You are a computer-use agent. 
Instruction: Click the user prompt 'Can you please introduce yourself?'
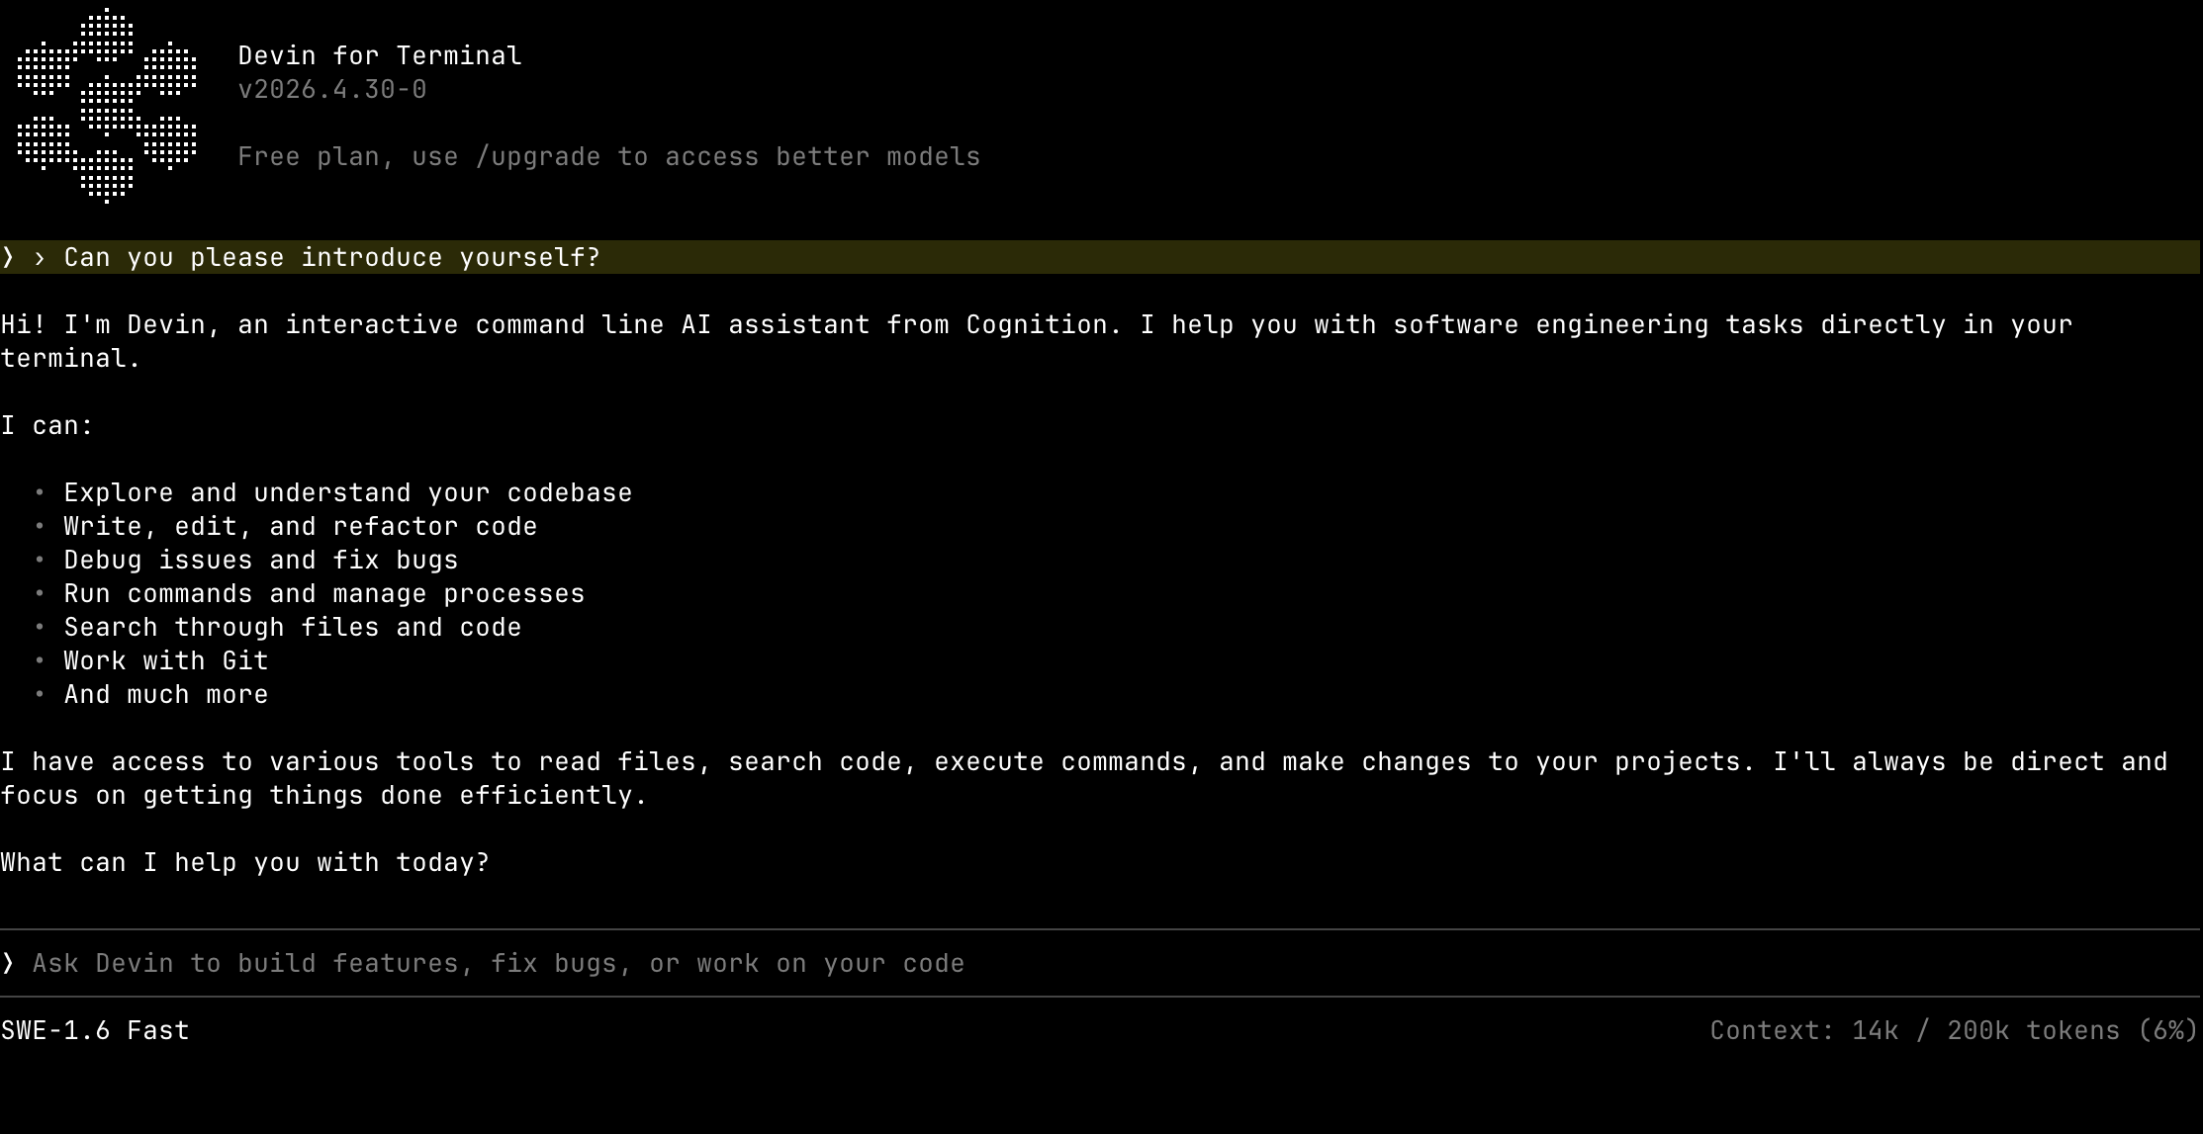coord(332,257)
